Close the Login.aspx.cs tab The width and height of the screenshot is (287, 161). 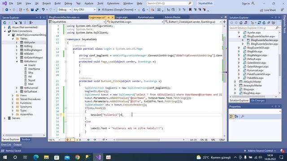[x=113, y=17]
